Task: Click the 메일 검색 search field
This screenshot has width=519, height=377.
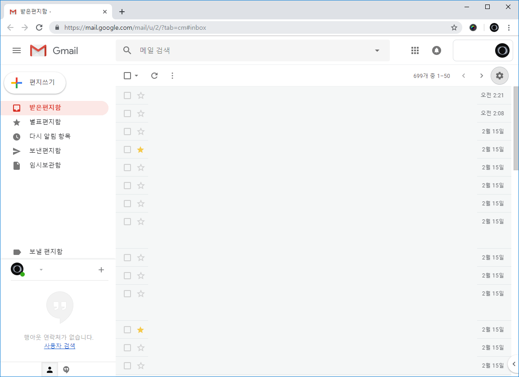Action: click(252, 50)
